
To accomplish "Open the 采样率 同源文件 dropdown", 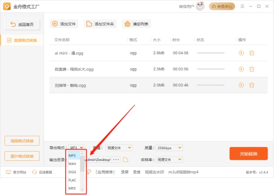I will click(x=169, y=159).
